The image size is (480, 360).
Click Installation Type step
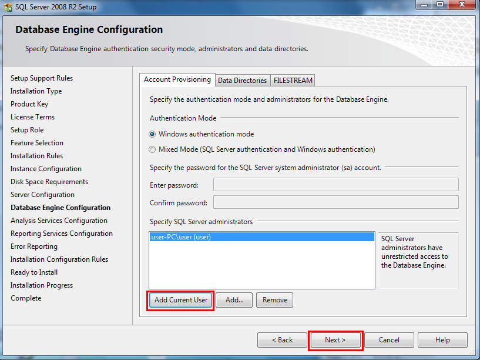click(x=36, y=91)
